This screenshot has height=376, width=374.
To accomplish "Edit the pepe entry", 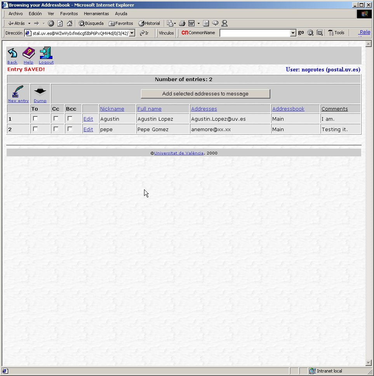I will coord(88,130).
